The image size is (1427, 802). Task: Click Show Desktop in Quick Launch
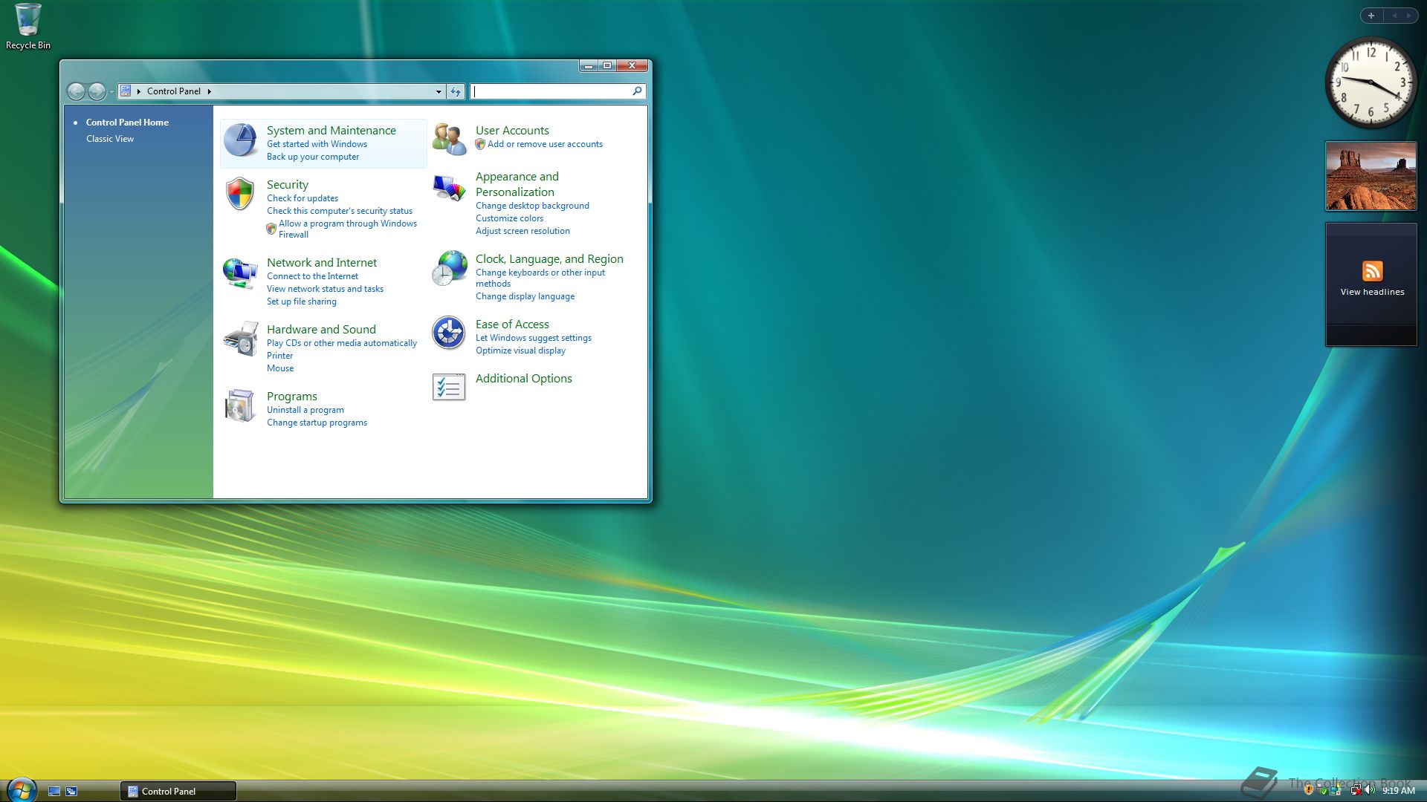click(54, 792)
